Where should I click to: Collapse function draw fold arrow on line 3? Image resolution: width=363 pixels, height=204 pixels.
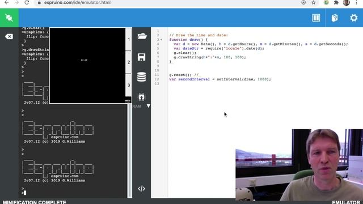tap(161, 40)
